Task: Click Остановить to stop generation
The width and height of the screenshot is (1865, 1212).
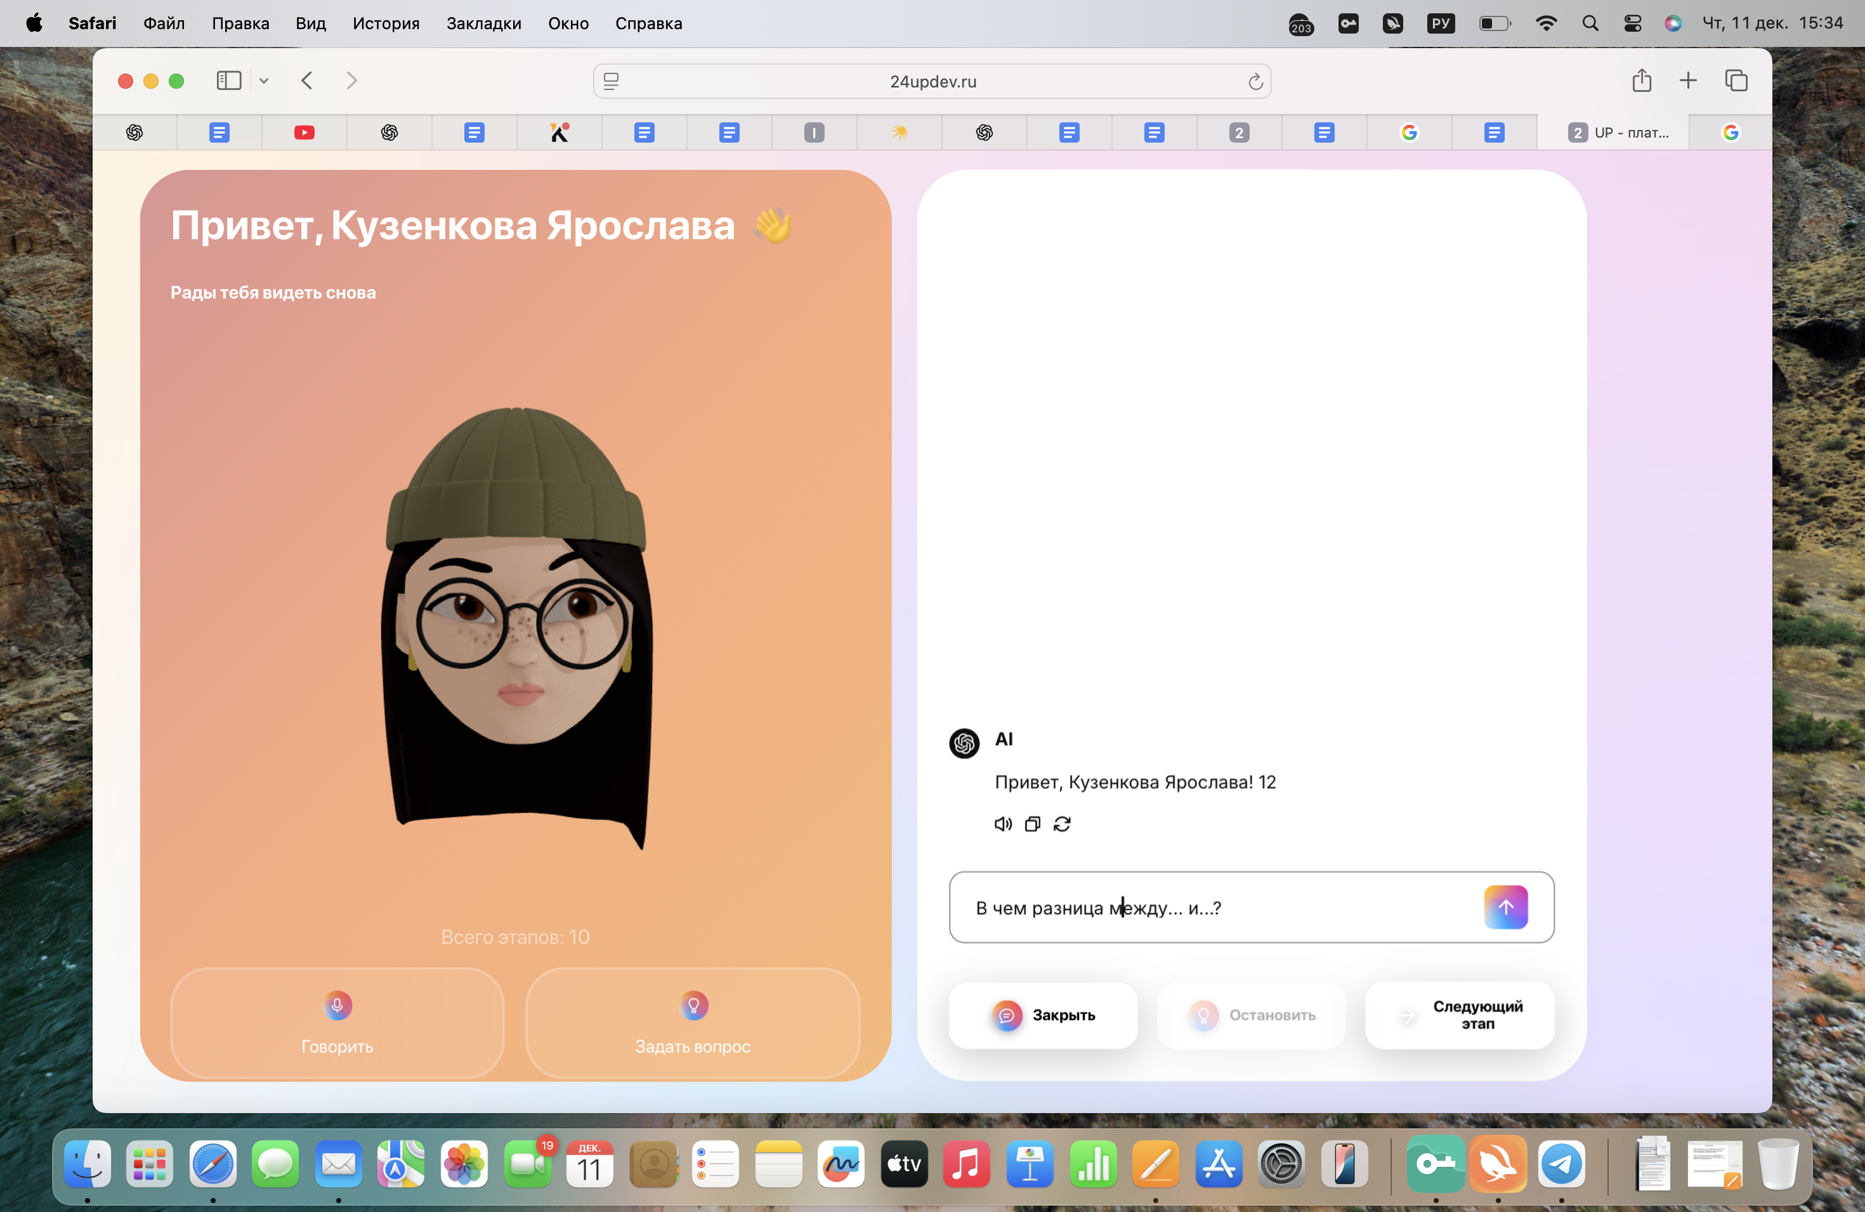Action: [1251, 1015]
